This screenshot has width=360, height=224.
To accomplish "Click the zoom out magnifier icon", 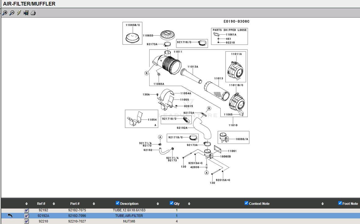I will coord(12,13).
